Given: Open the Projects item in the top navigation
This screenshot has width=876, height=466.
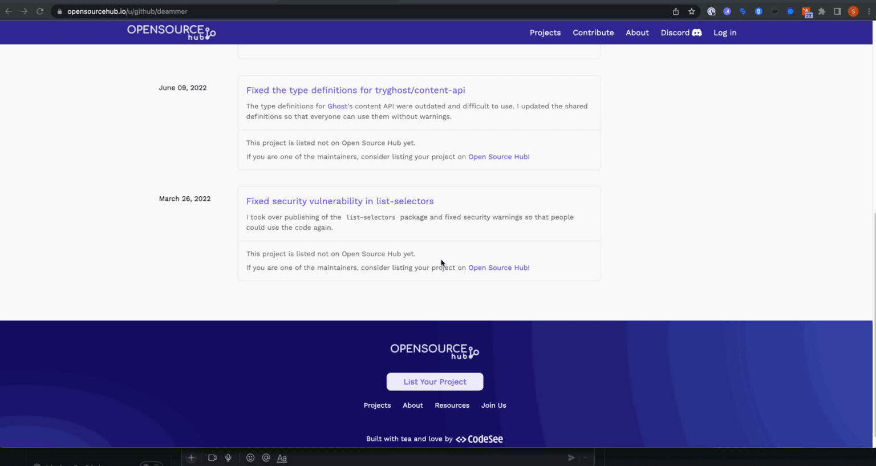Looking at the screenshot, I should tap(545, 33).
